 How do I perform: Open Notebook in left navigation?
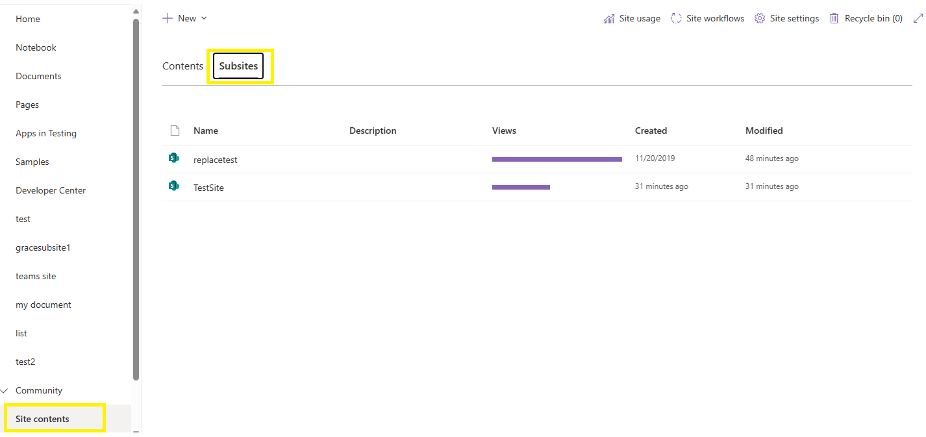(36, 47)
